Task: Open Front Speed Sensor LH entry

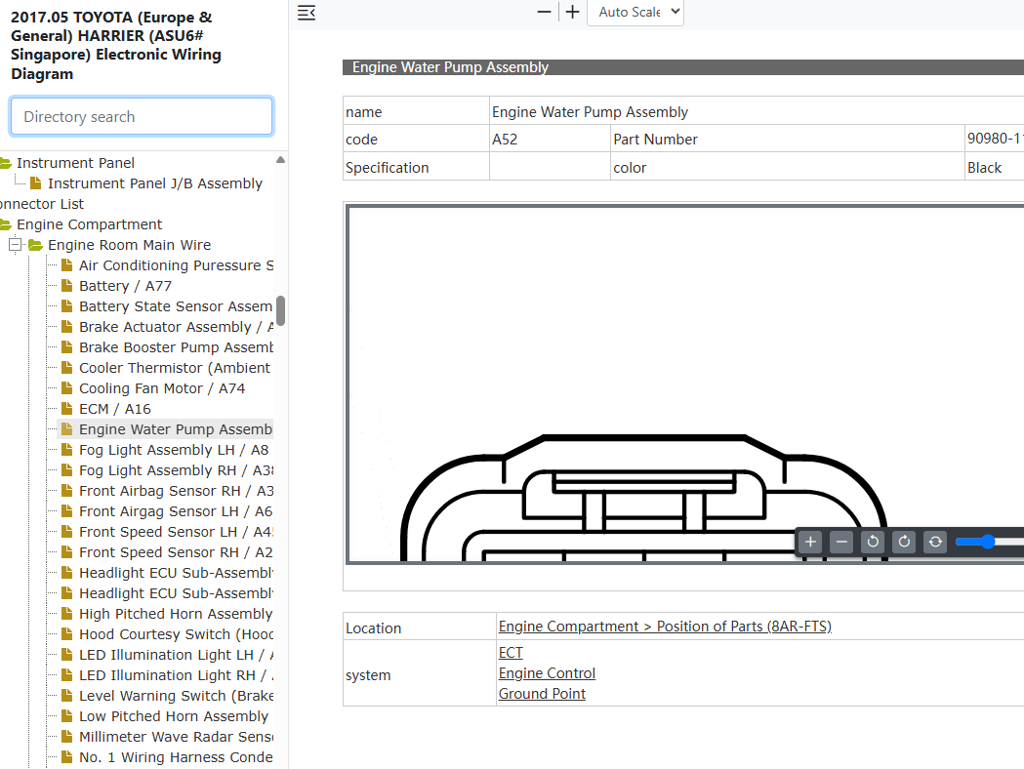Action: (x=176, y=532)
